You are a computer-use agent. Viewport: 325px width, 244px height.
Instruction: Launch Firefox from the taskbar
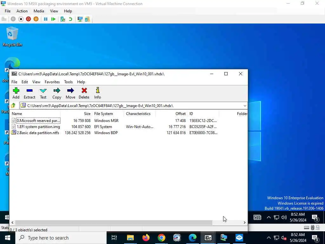point(146,238)
